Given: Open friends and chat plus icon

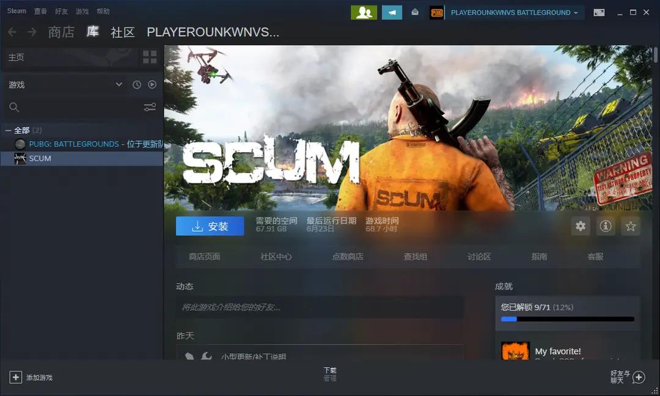Looking at the screenshot, I should tap(639, 378).
